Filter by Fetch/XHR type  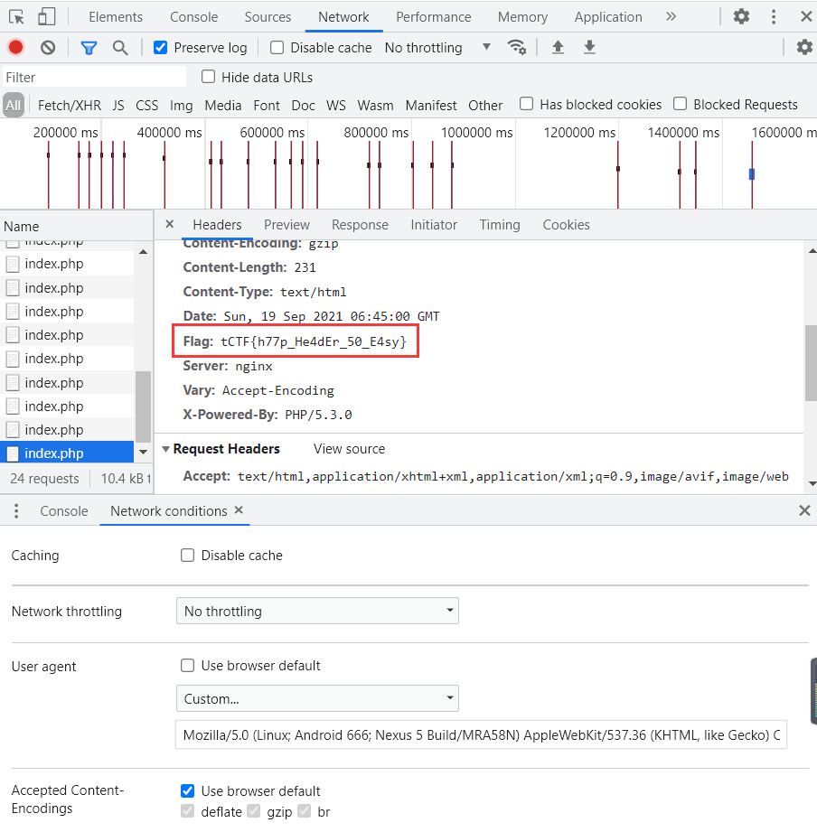coord(70,105)
